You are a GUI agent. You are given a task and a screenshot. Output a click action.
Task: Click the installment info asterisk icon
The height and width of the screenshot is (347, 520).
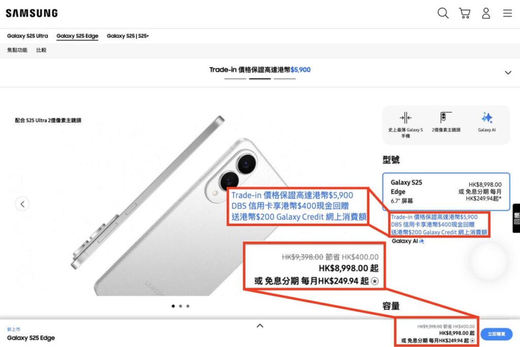(472, 341)
